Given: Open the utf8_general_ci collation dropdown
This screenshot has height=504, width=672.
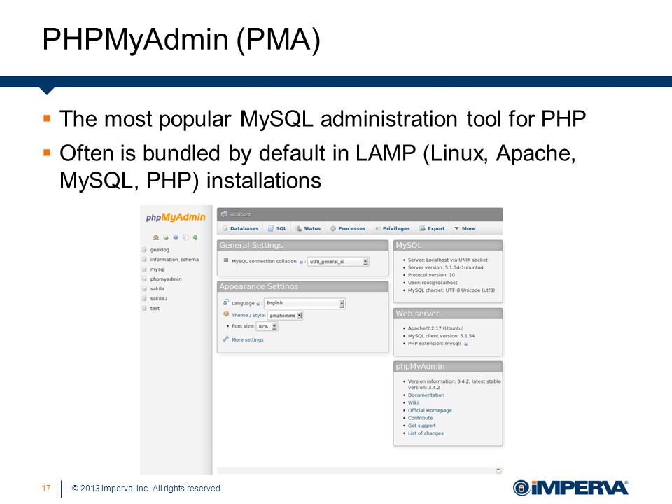Looking at the screenshot, I should click(x=338, y=261).
